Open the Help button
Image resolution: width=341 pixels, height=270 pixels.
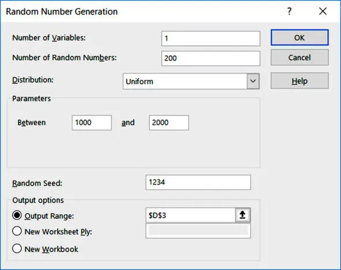tap(299, 81)
